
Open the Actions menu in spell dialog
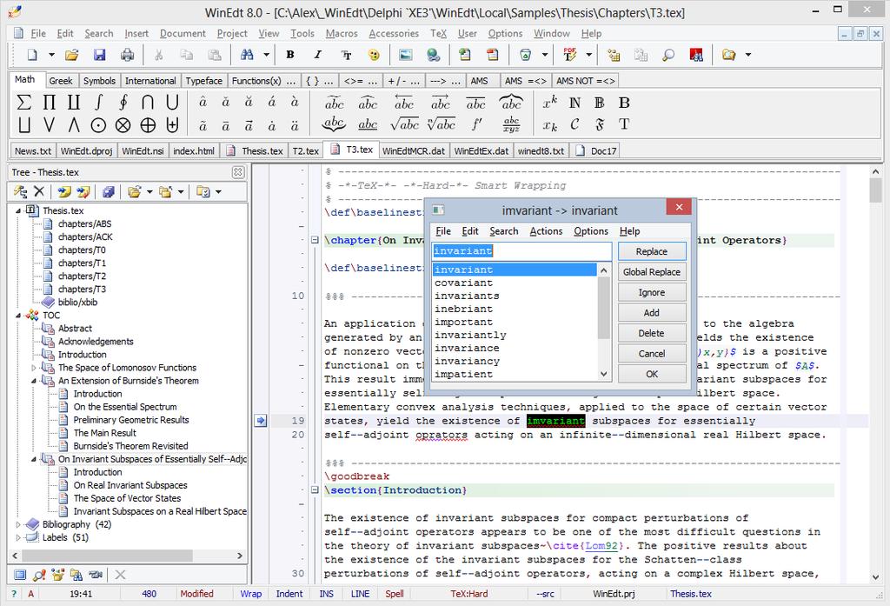tap(546, 231)
